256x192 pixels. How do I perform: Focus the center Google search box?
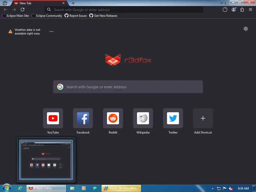[128, 87]
